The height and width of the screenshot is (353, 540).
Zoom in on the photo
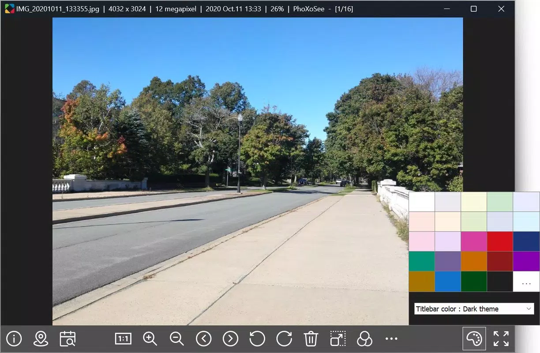[150, 339]
